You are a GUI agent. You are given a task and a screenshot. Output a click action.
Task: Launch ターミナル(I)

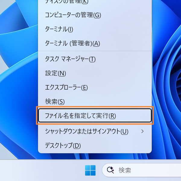click(x=95, y=29)
